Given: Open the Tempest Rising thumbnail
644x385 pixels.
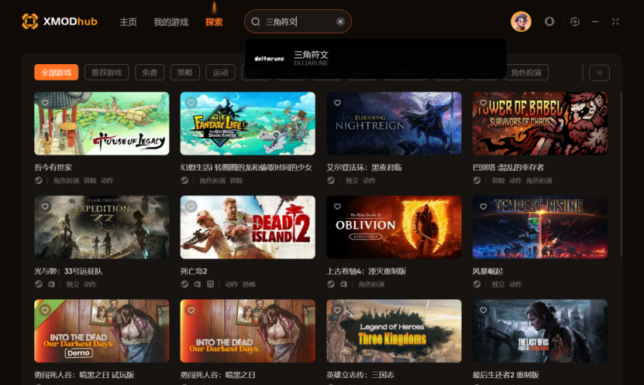Looking at the screenshot, I should pyautogui.click(x=540, y=227).
